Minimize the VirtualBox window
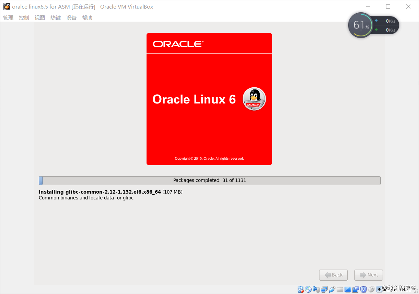This screenshot has width=419, height=294. pyautogui.click(x=368, y=7)
